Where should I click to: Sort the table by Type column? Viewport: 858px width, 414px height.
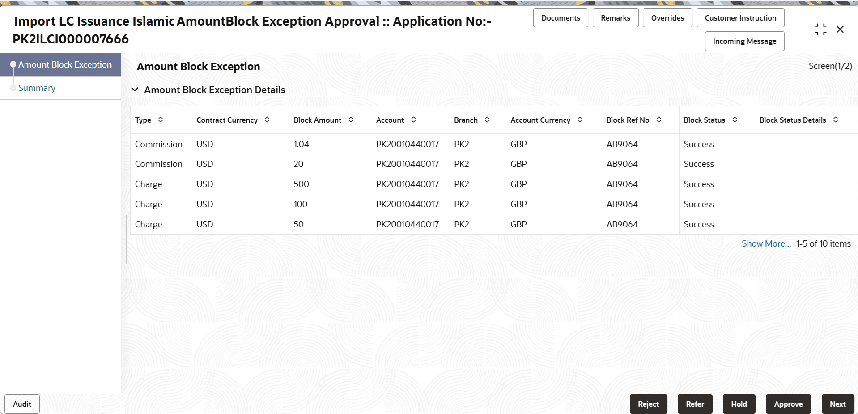point(160,120)
